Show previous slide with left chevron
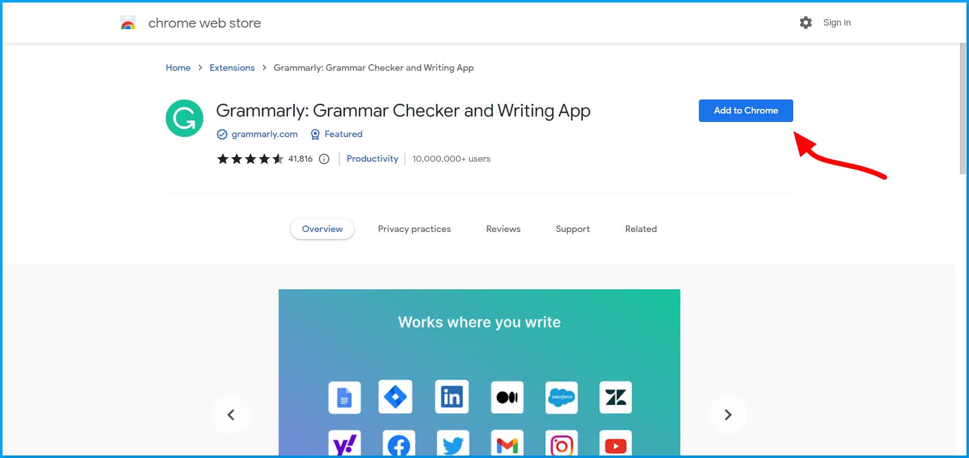The height and width of the screenshot is (458, 969). 231,415
